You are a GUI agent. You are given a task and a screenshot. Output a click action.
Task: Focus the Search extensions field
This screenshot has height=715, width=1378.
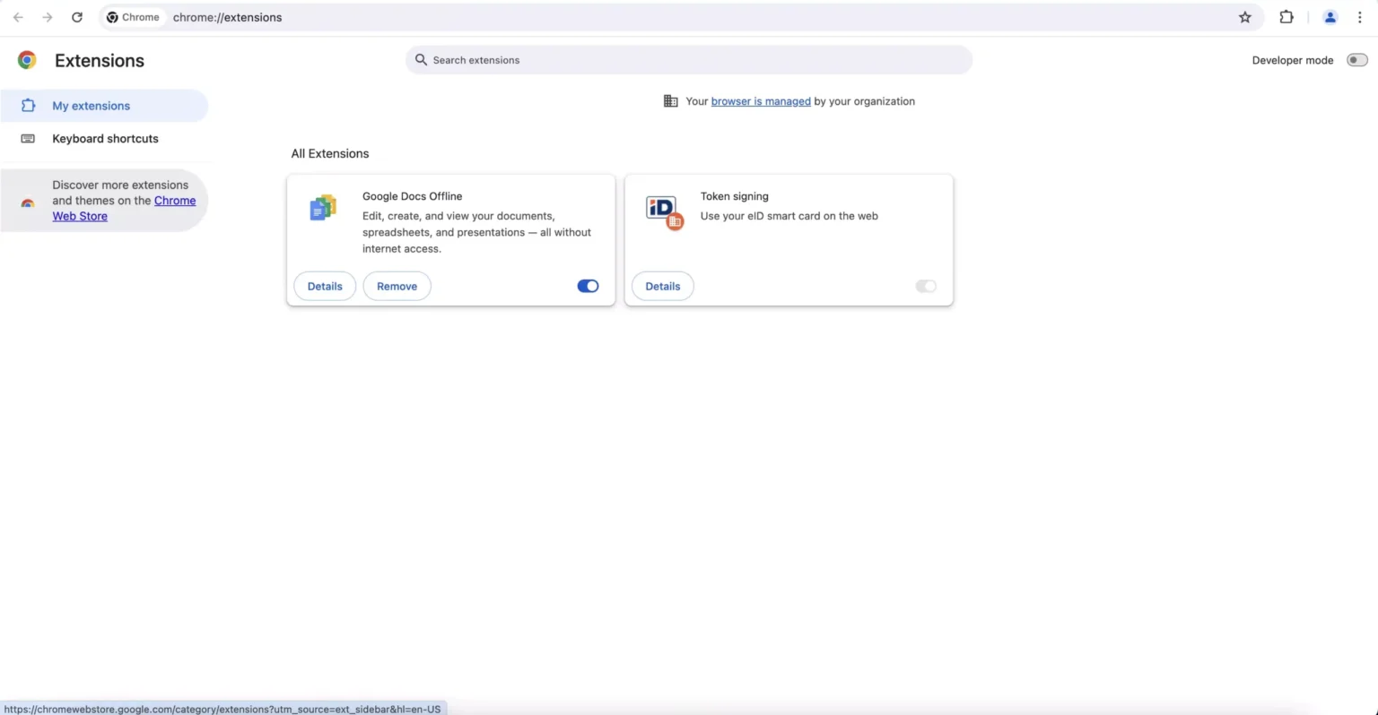pyautogui.click(x=689, y=60)
